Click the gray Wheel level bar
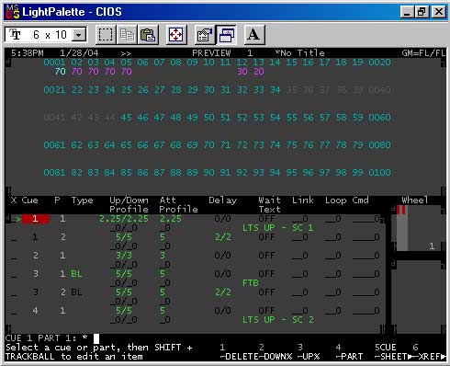Viewport: 450px width, 366px height. click(x=402, y=228)
